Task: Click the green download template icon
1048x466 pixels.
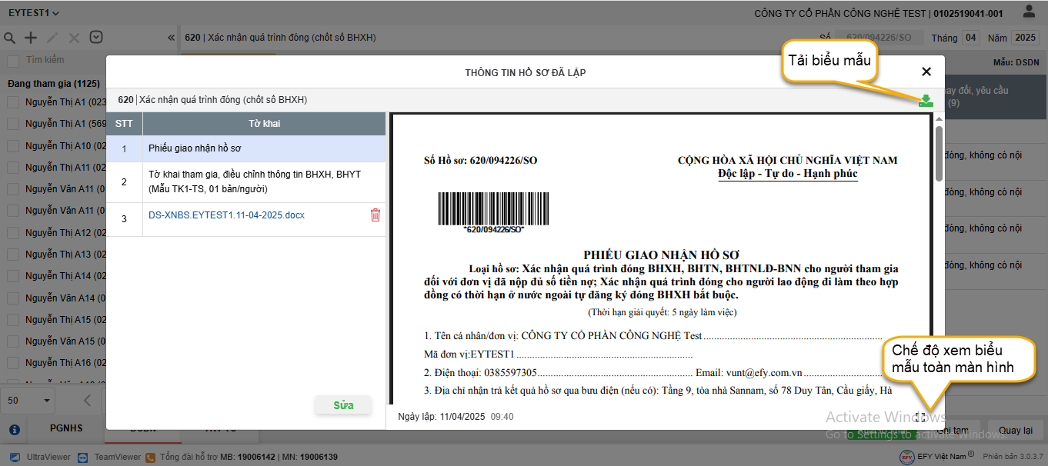Action: 925,101
